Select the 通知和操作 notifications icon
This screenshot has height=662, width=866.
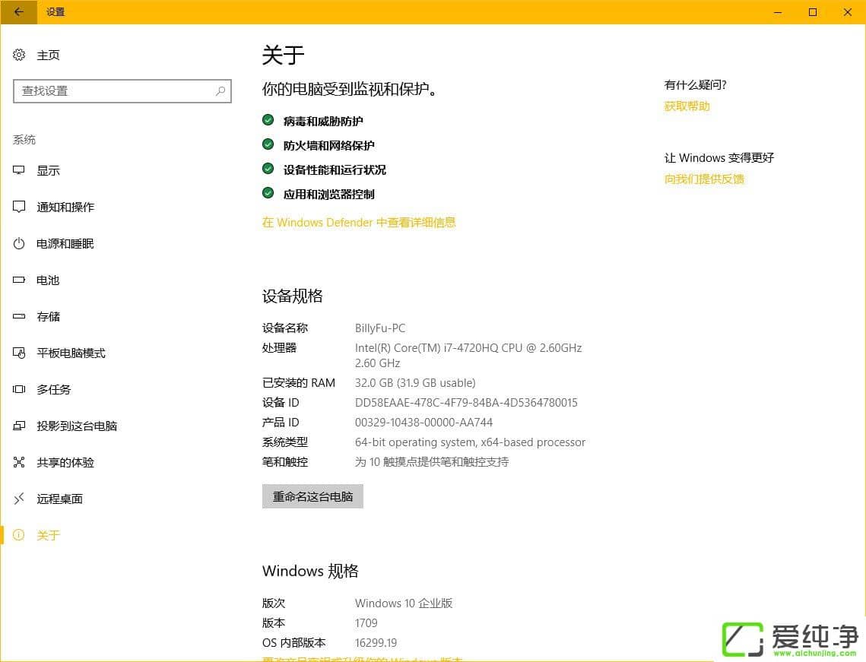(x=18, y=207)
